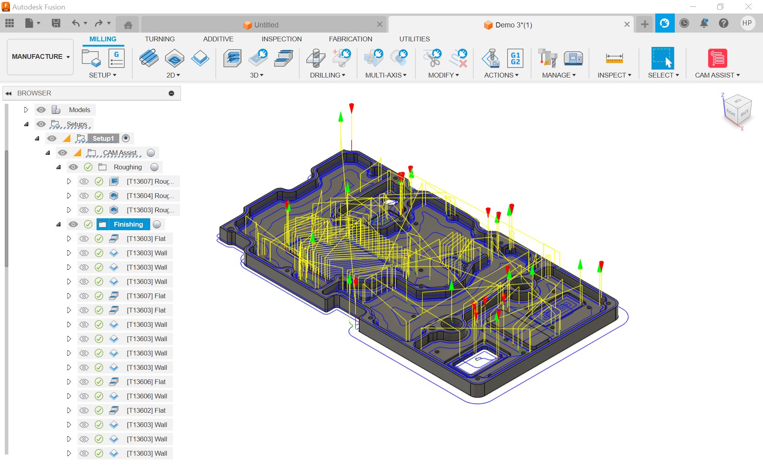Screen dimensions: 763x466
Task: Click the Undo arrow icon
Action: [x=76, y=23]
